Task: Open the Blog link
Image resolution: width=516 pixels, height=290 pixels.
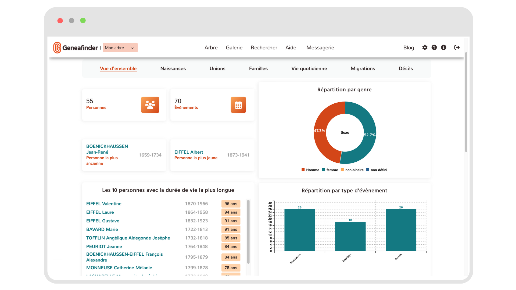Action: [408, 48]
